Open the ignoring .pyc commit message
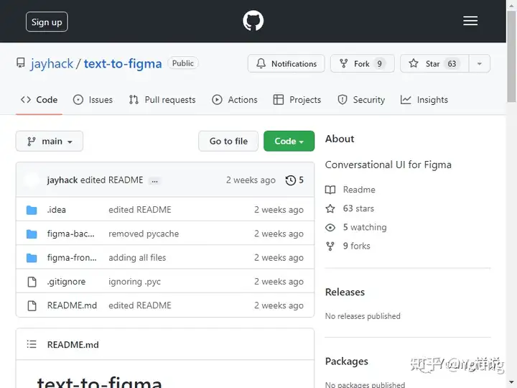This screenshot has width=517, height=388. tap(134, 282)
